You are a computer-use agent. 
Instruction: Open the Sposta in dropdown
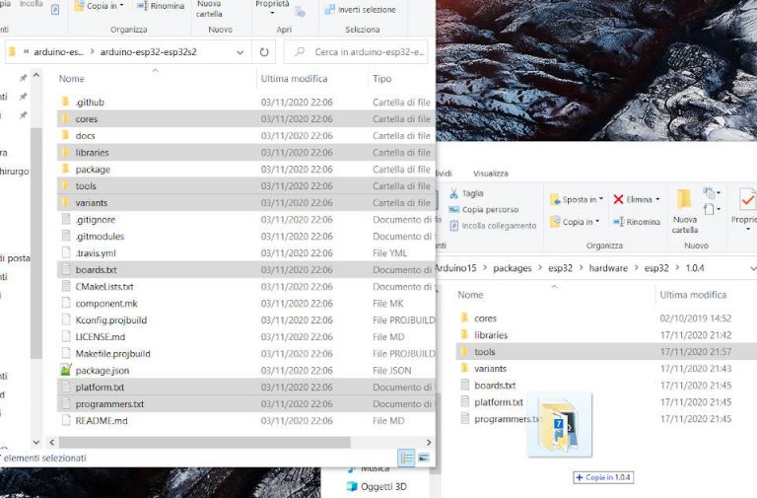pyautogui.click(x=578, y=199)
